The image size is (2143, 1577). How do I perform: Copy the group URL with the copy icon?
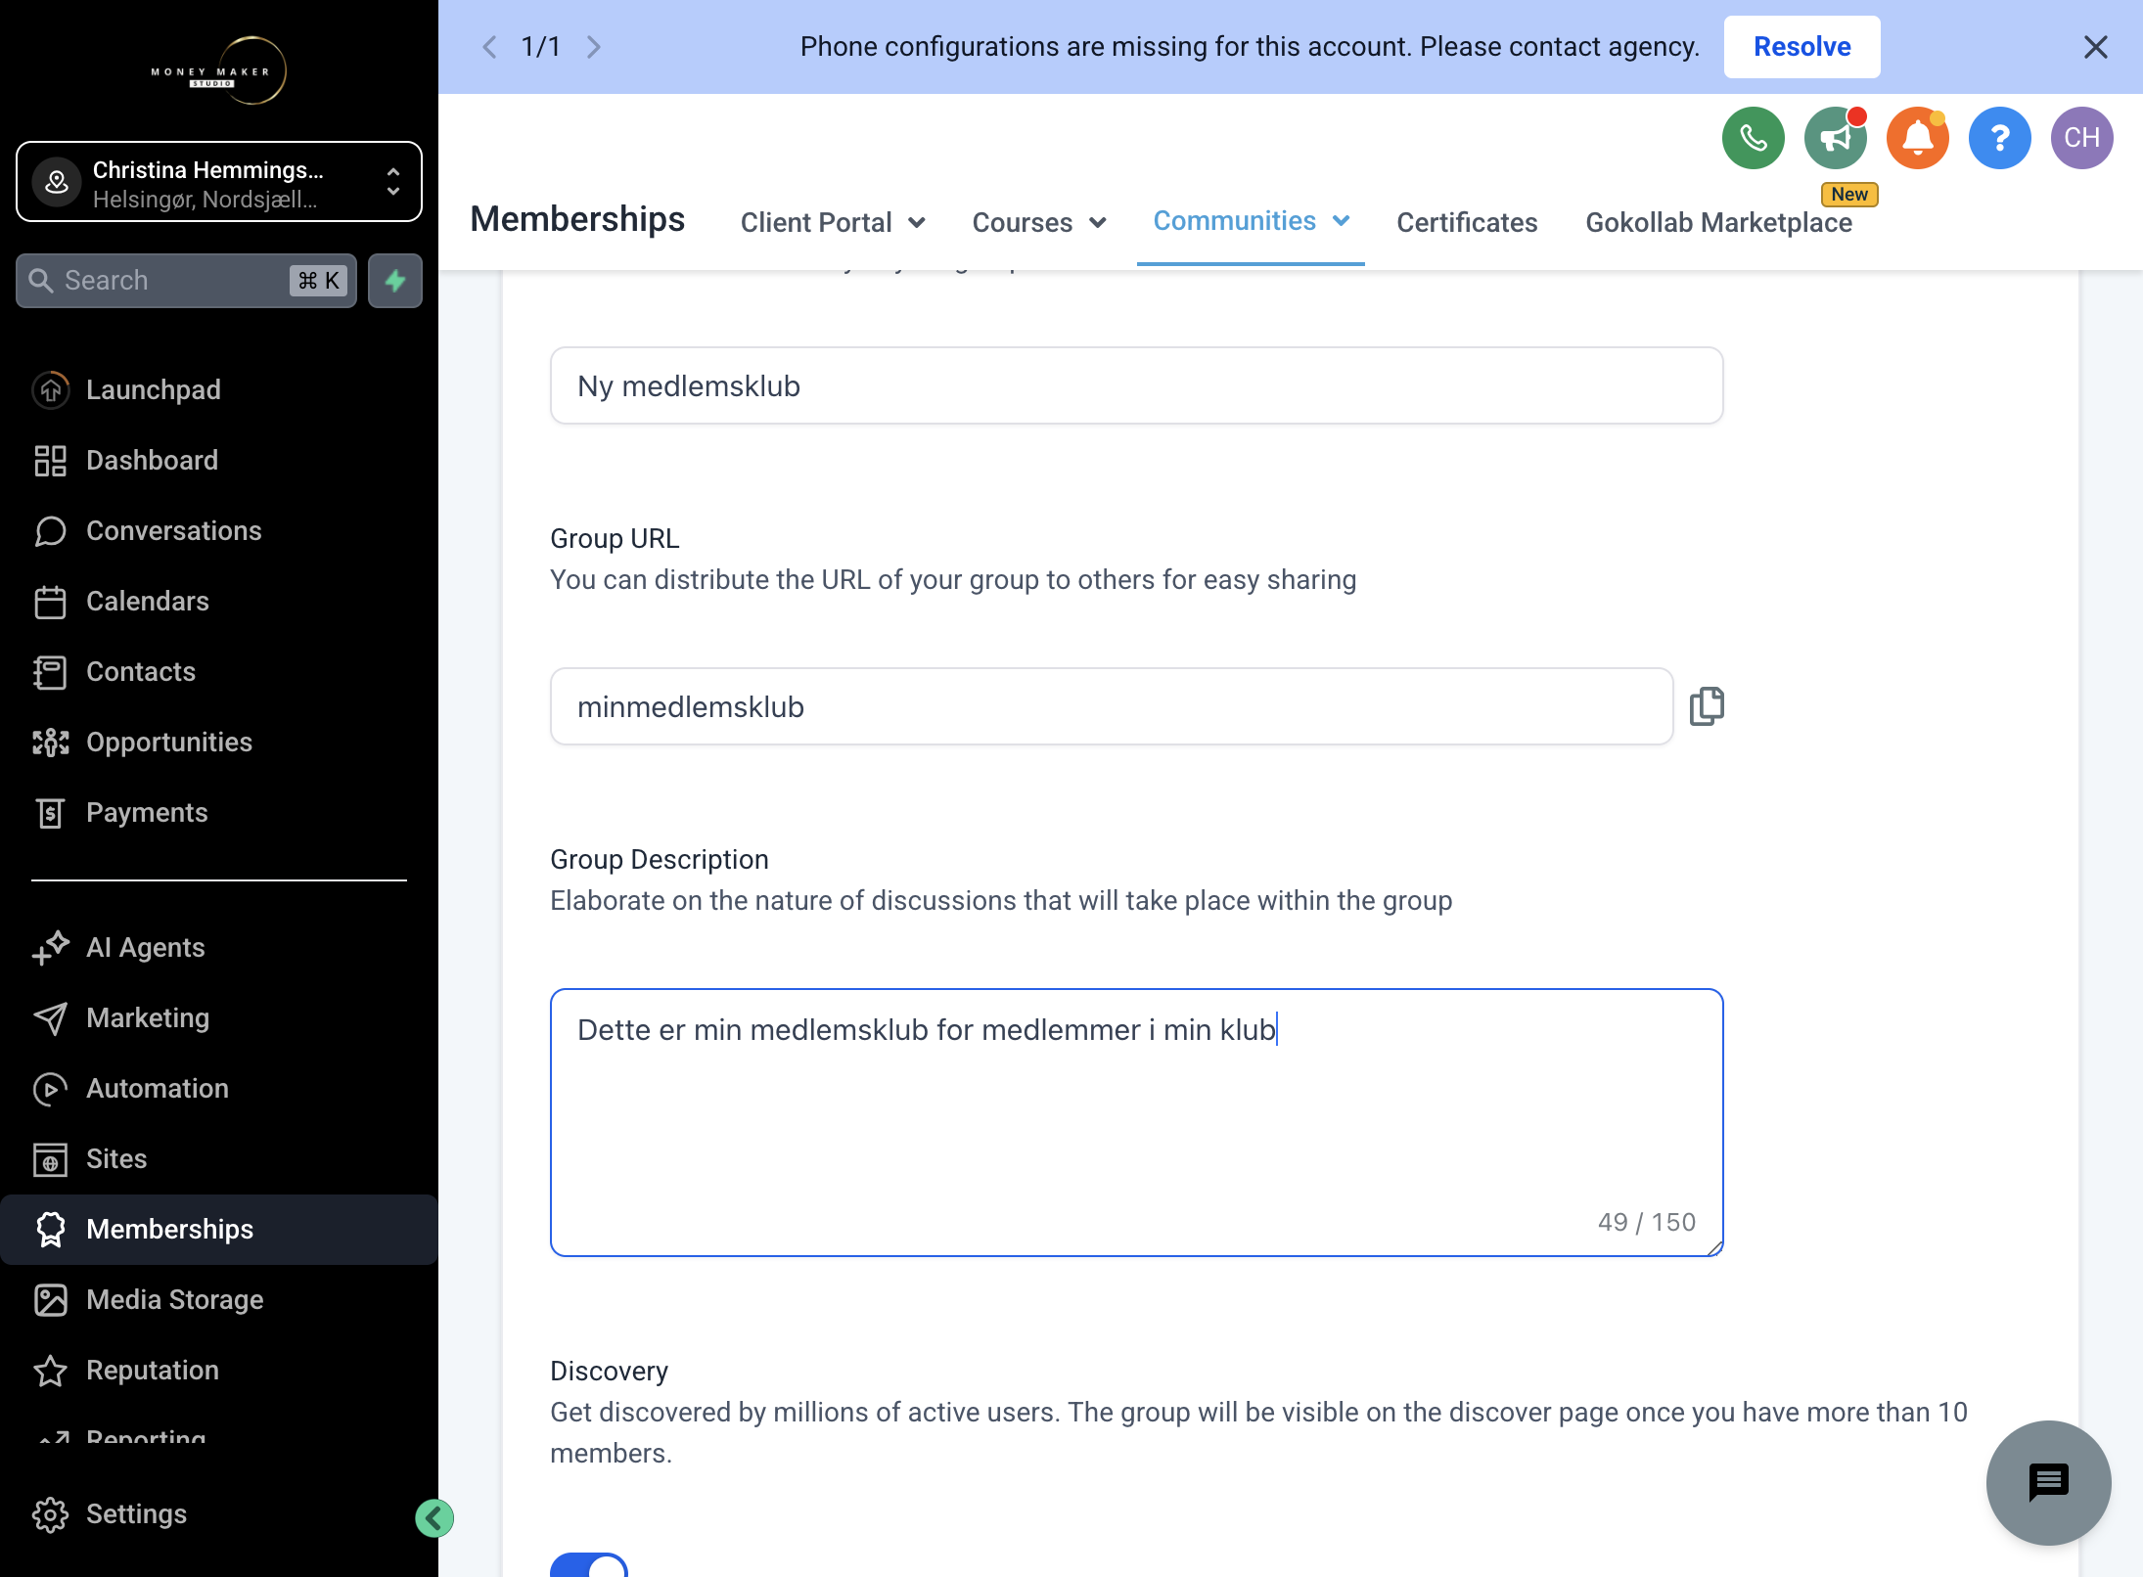1707,706
